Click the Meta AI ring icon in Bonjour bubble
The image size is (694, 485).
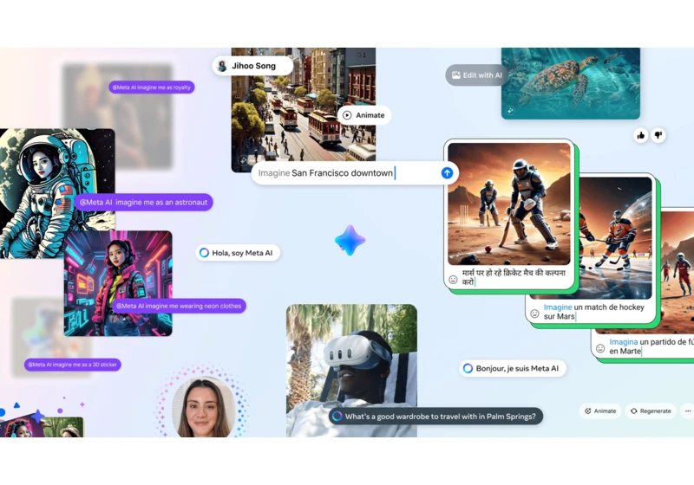[x=468, y=368]
